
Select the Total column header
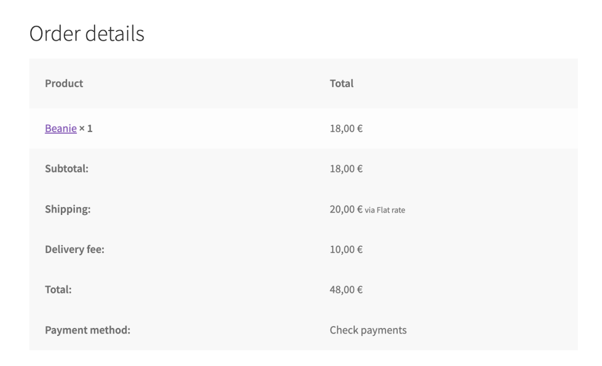(x=341, y=84)
